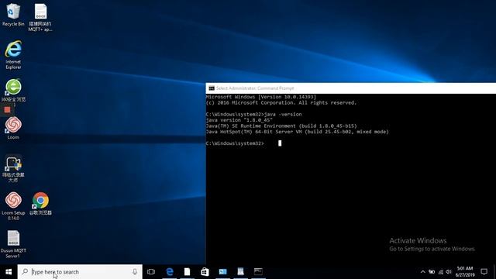Viewport: 496px width, 279px height.
Task: Click the 'Java(TM) SE Runtime Environment' line
Action: pos(281,126)
